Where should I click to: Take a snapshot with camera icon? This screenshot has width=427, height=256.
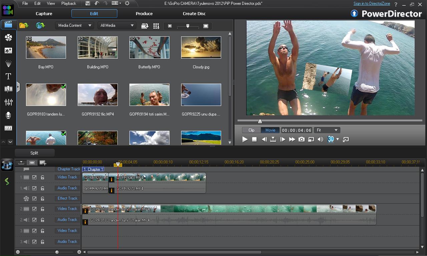(x=302, y=139)
